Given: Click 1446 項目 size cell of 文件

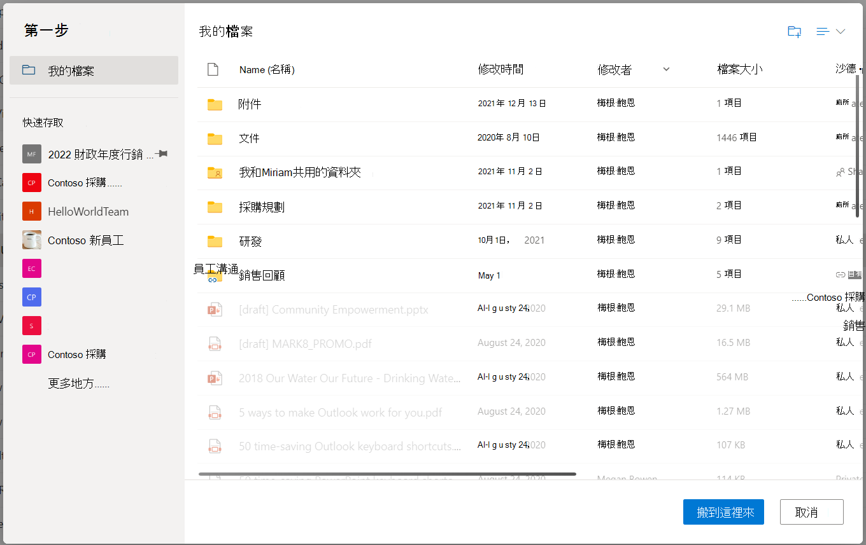Looking at the screenshot, I should coord(737,137).
